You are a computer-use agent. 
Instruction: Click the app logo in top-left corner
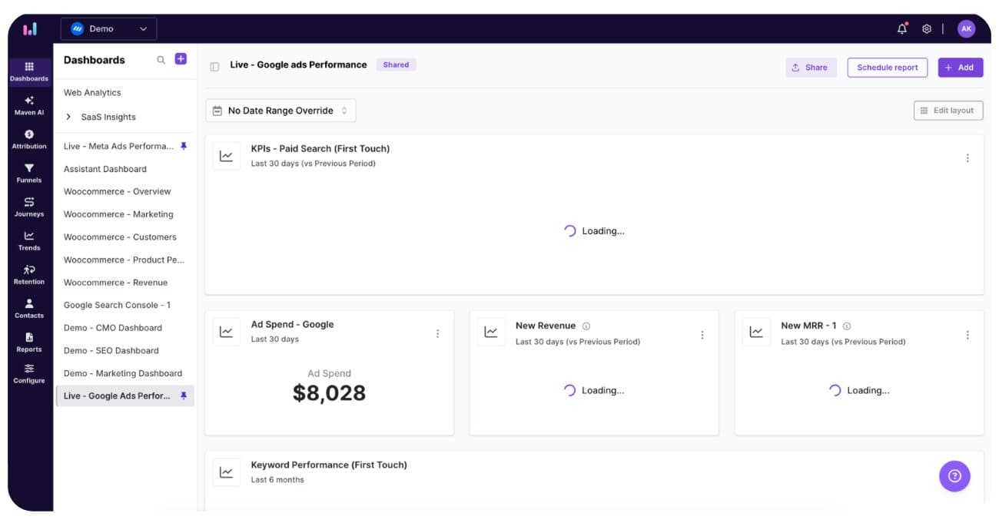(x=30, y=29)
